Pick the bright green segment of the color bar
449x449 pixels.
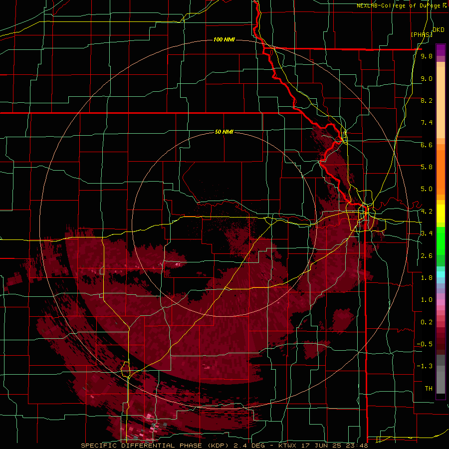click(441, 240)
